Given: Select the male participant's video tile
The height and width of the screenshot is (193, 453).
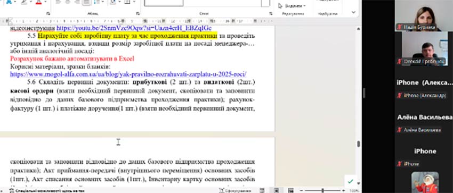Looking at the screenshot, I should 424,48.
